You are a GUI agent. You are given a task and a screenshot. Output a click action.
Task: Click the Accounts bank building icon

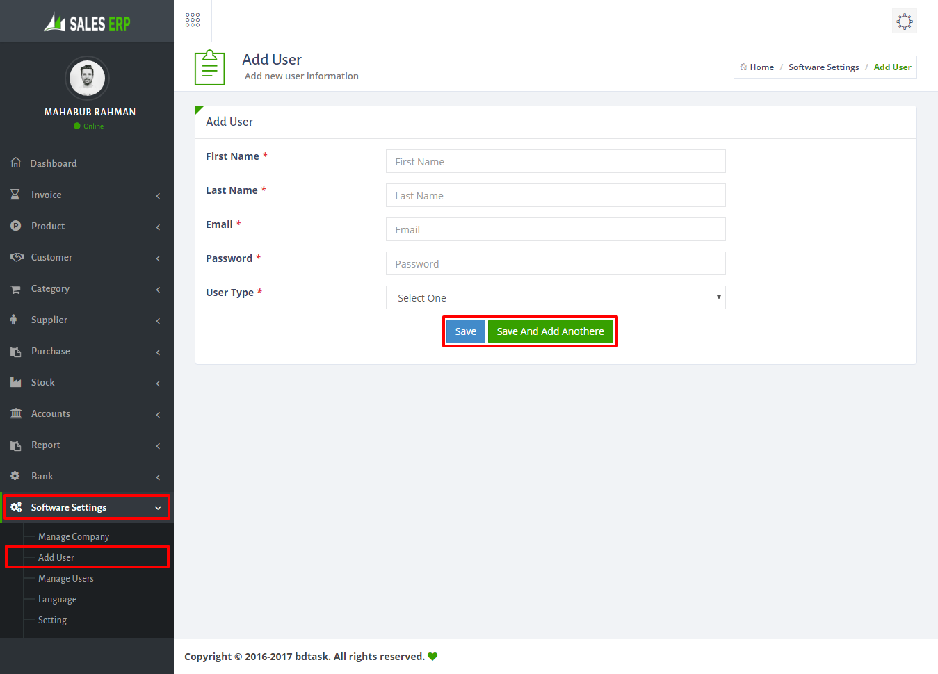(x=16, y=413)
